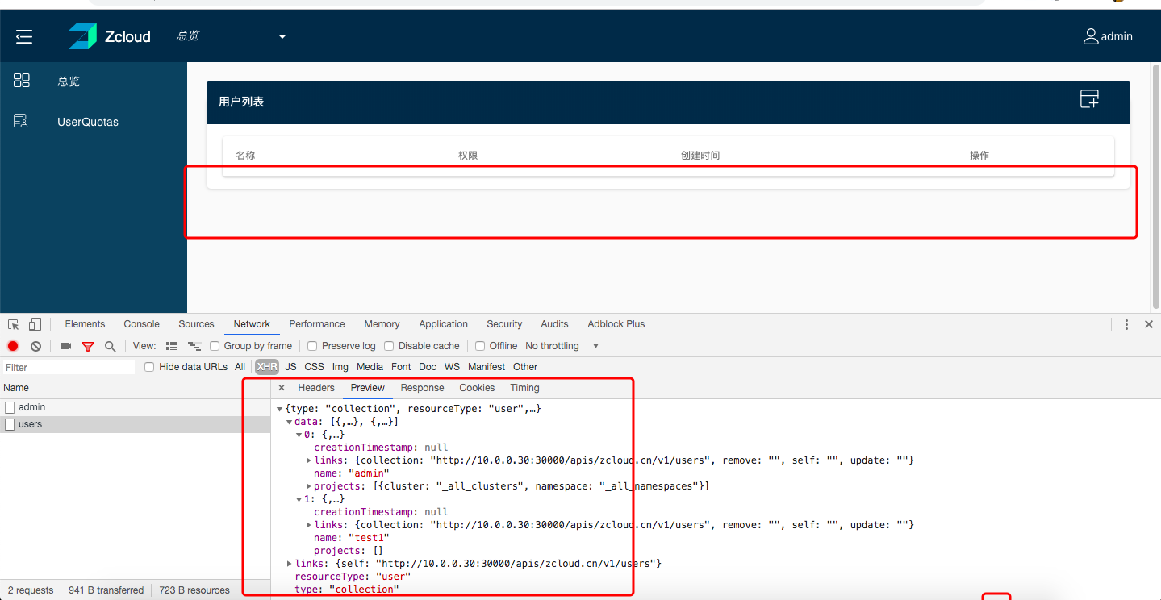Enable Group by frame checkbox
The height and width of the screenshot is (600, 1161).
[215, 346]
